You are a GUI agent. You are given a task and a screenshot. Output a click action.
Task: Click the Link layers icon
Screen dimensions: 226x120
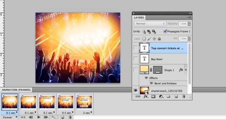138,97
